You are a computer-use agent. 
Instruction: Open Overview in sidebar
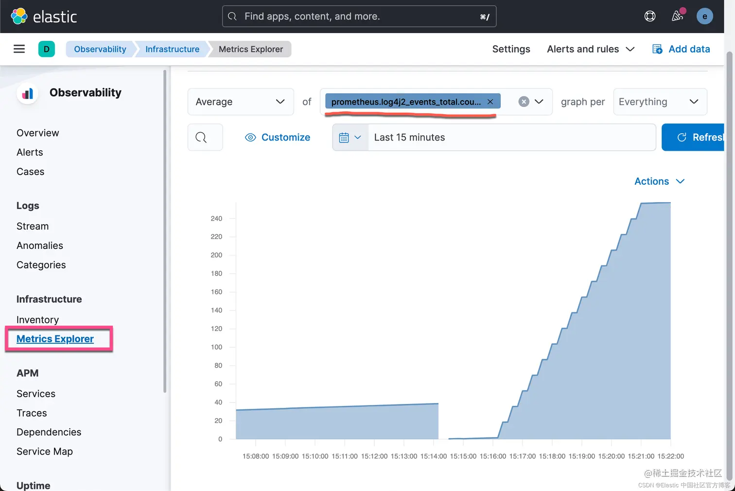pos(37,133)
